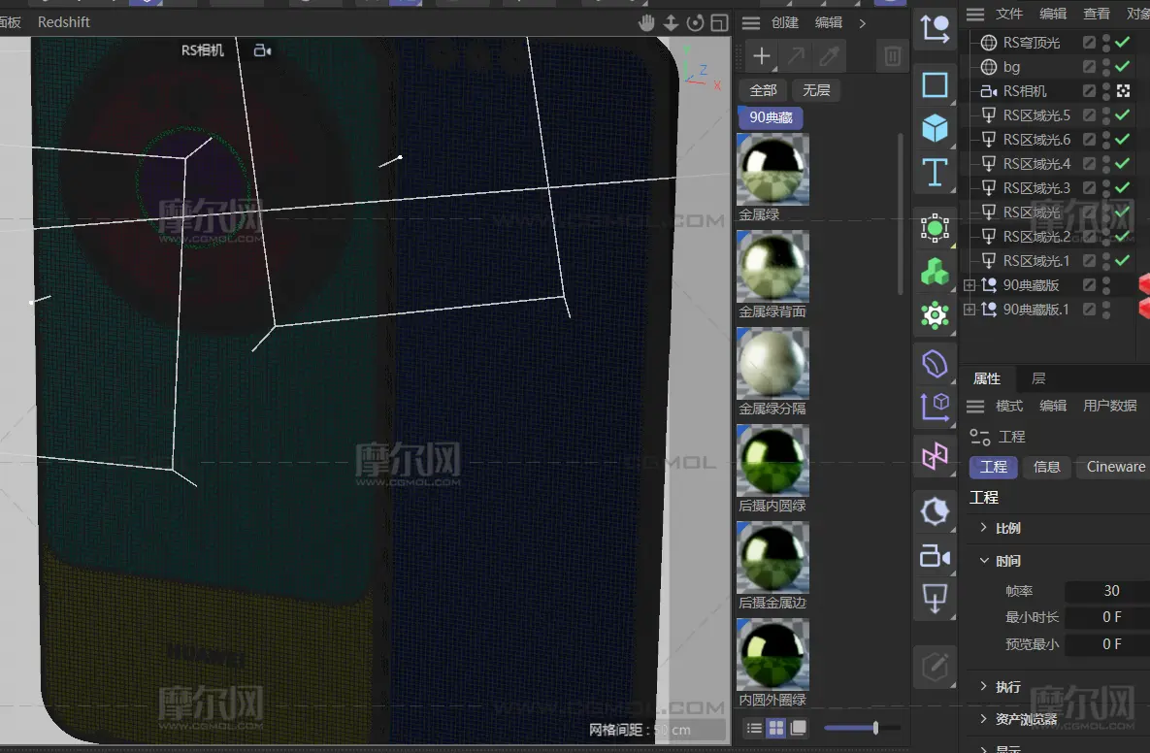Create new material with plus icon
The height and width of the screenshot is (753, 1150).
click(762, 55)
